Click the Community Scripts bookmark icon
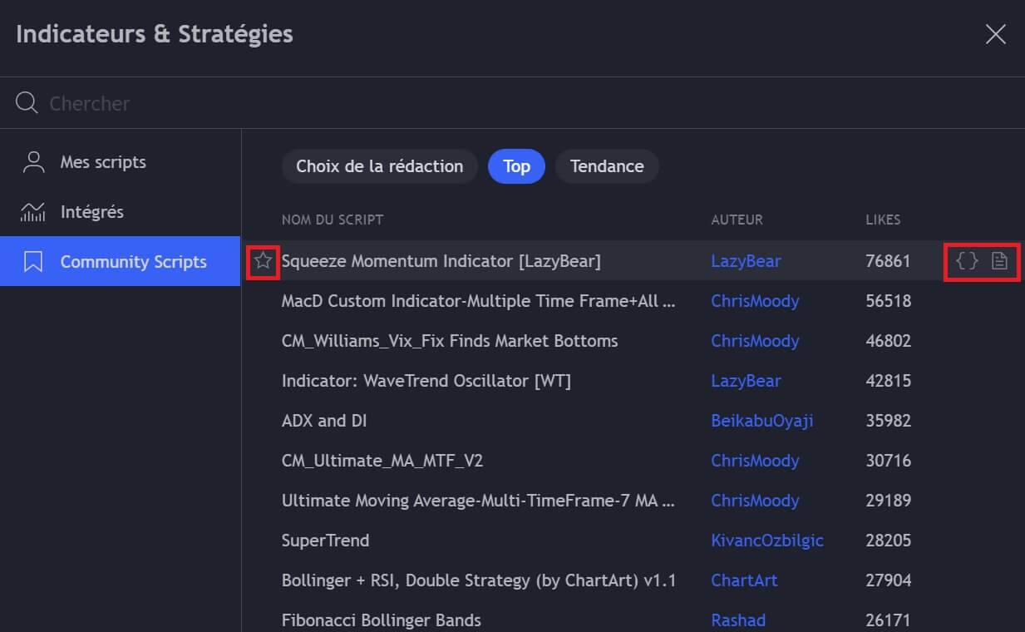 click(x=33, y=262)
